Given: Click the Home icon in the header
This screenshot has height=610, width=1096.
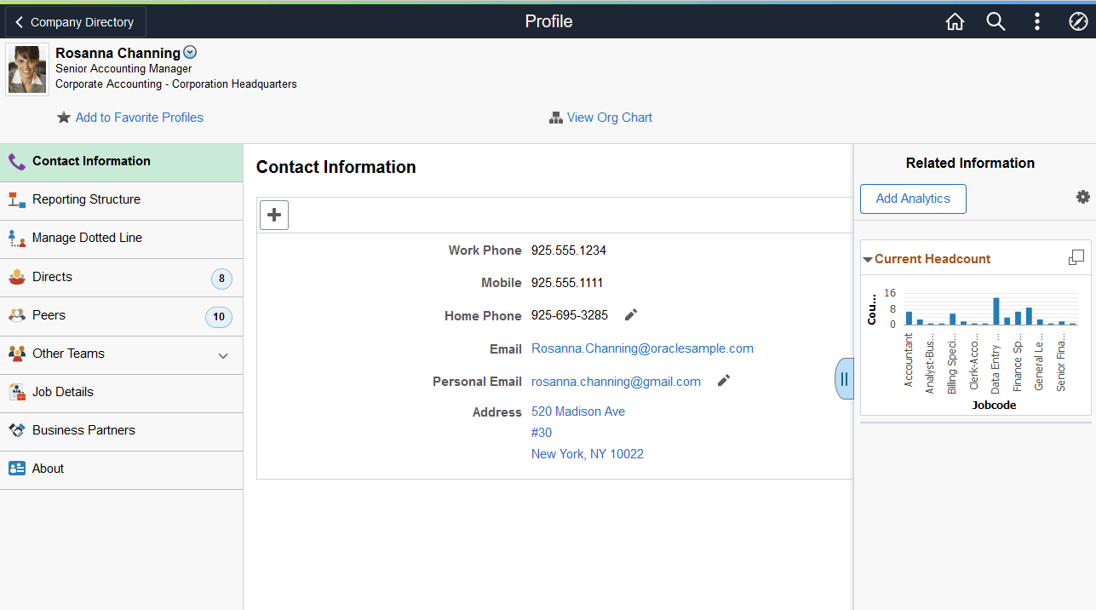Looking at the screenshot, I should click(955, 20).
